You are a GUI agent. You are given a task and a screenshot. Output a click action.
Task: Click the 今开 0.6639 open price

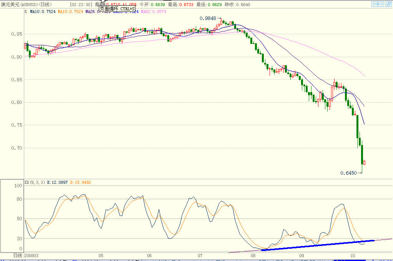click(x=152, y=5)
